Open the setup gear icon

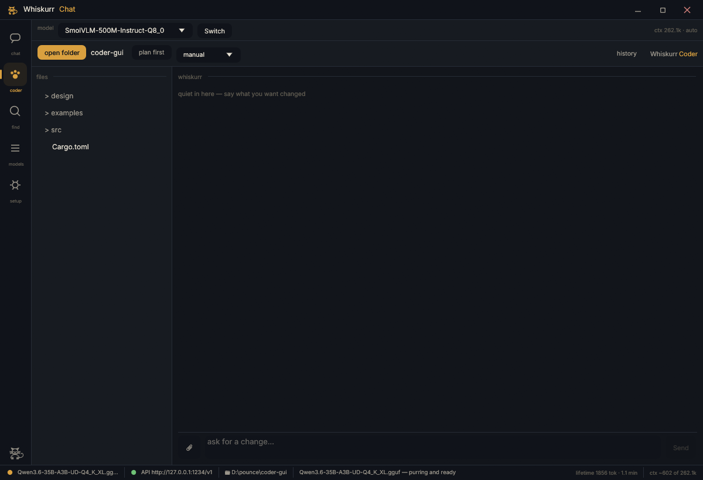[15, 185]
